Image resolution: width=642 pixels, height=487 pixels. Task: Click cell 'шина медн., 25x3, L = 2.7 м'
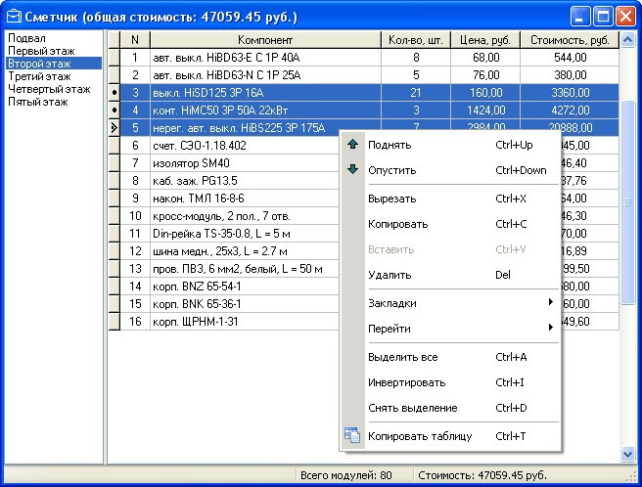pyautogui.click(x=245, y=251)
